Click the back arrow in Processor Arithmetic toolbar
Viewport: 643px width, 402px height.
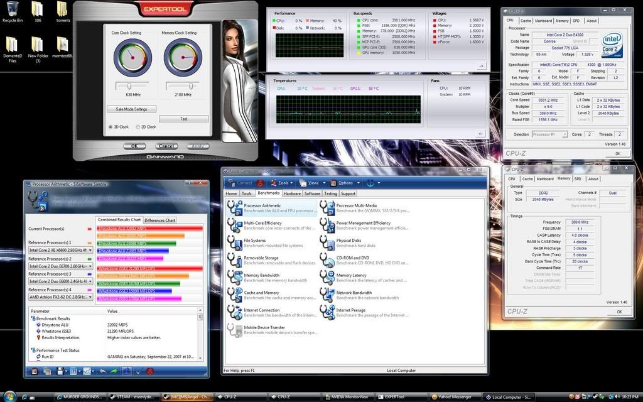(102, 371)
